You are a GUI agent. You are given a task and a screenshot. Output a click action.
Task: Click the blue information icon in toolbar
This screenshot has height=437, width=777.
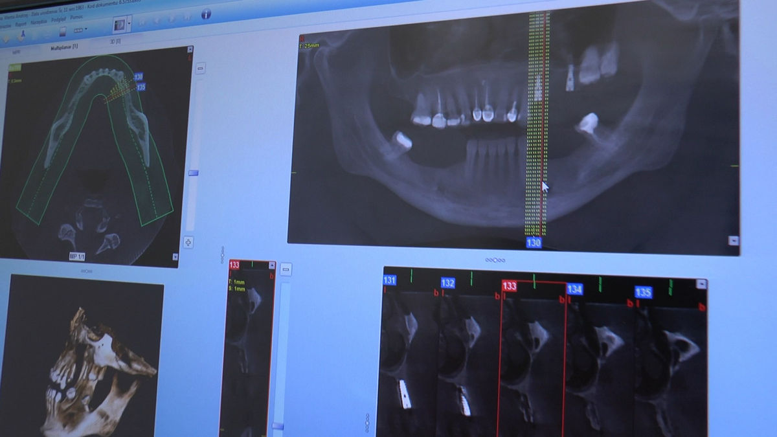[x=206, y=14]
